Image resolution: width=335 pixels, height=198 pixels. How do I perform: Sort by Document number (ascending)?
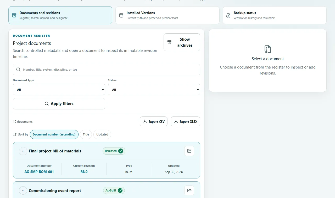click(x=54, y=134)
